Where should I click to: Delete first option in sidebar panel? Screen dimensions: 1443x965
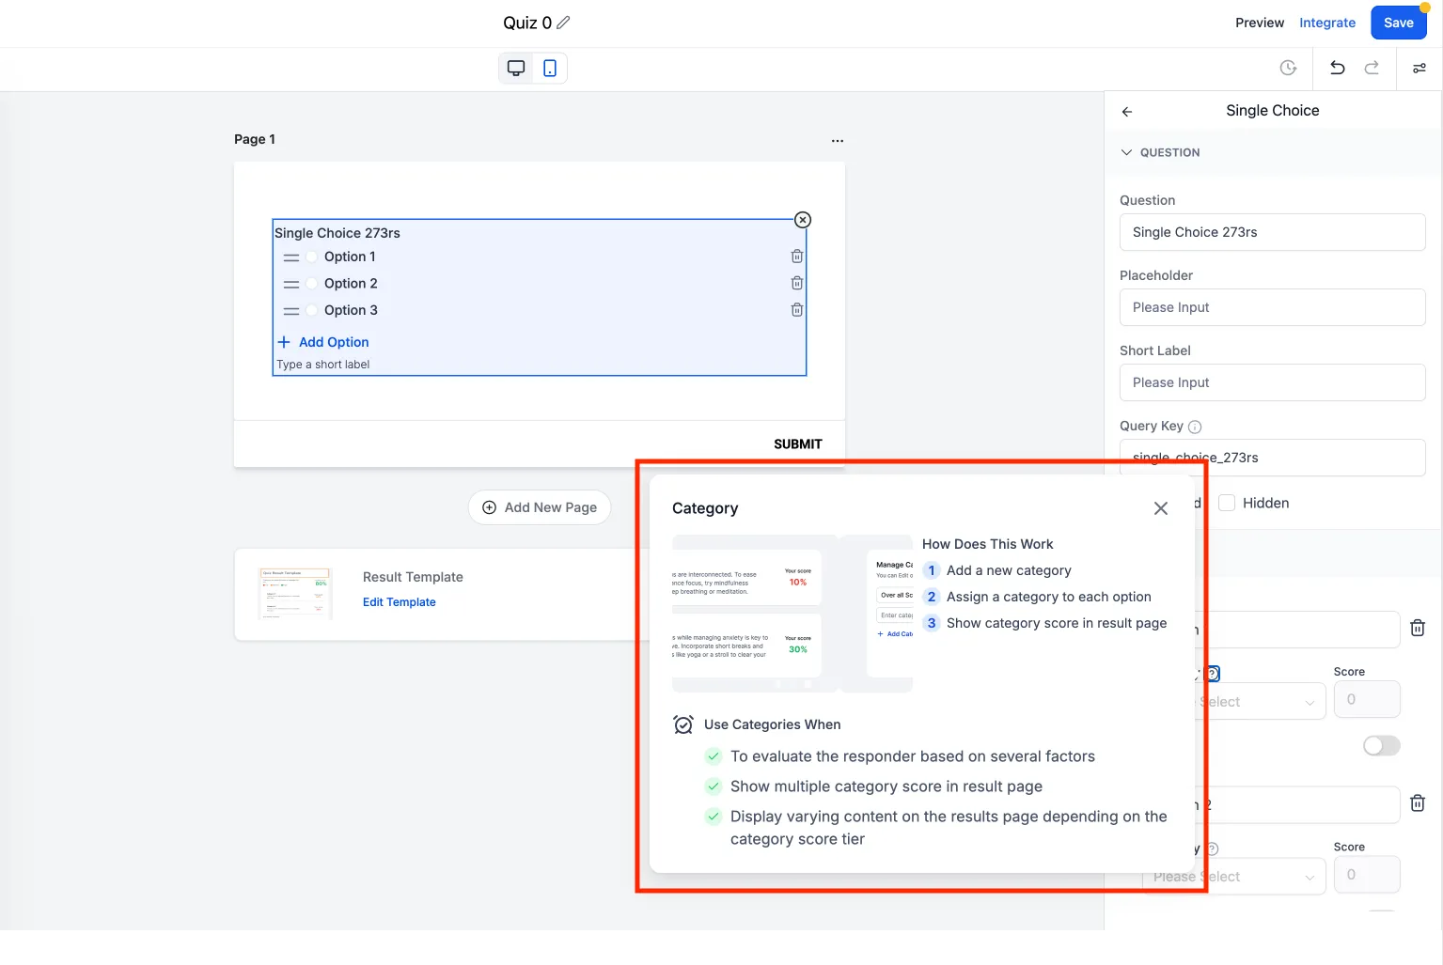click(x=1418, y=628)
